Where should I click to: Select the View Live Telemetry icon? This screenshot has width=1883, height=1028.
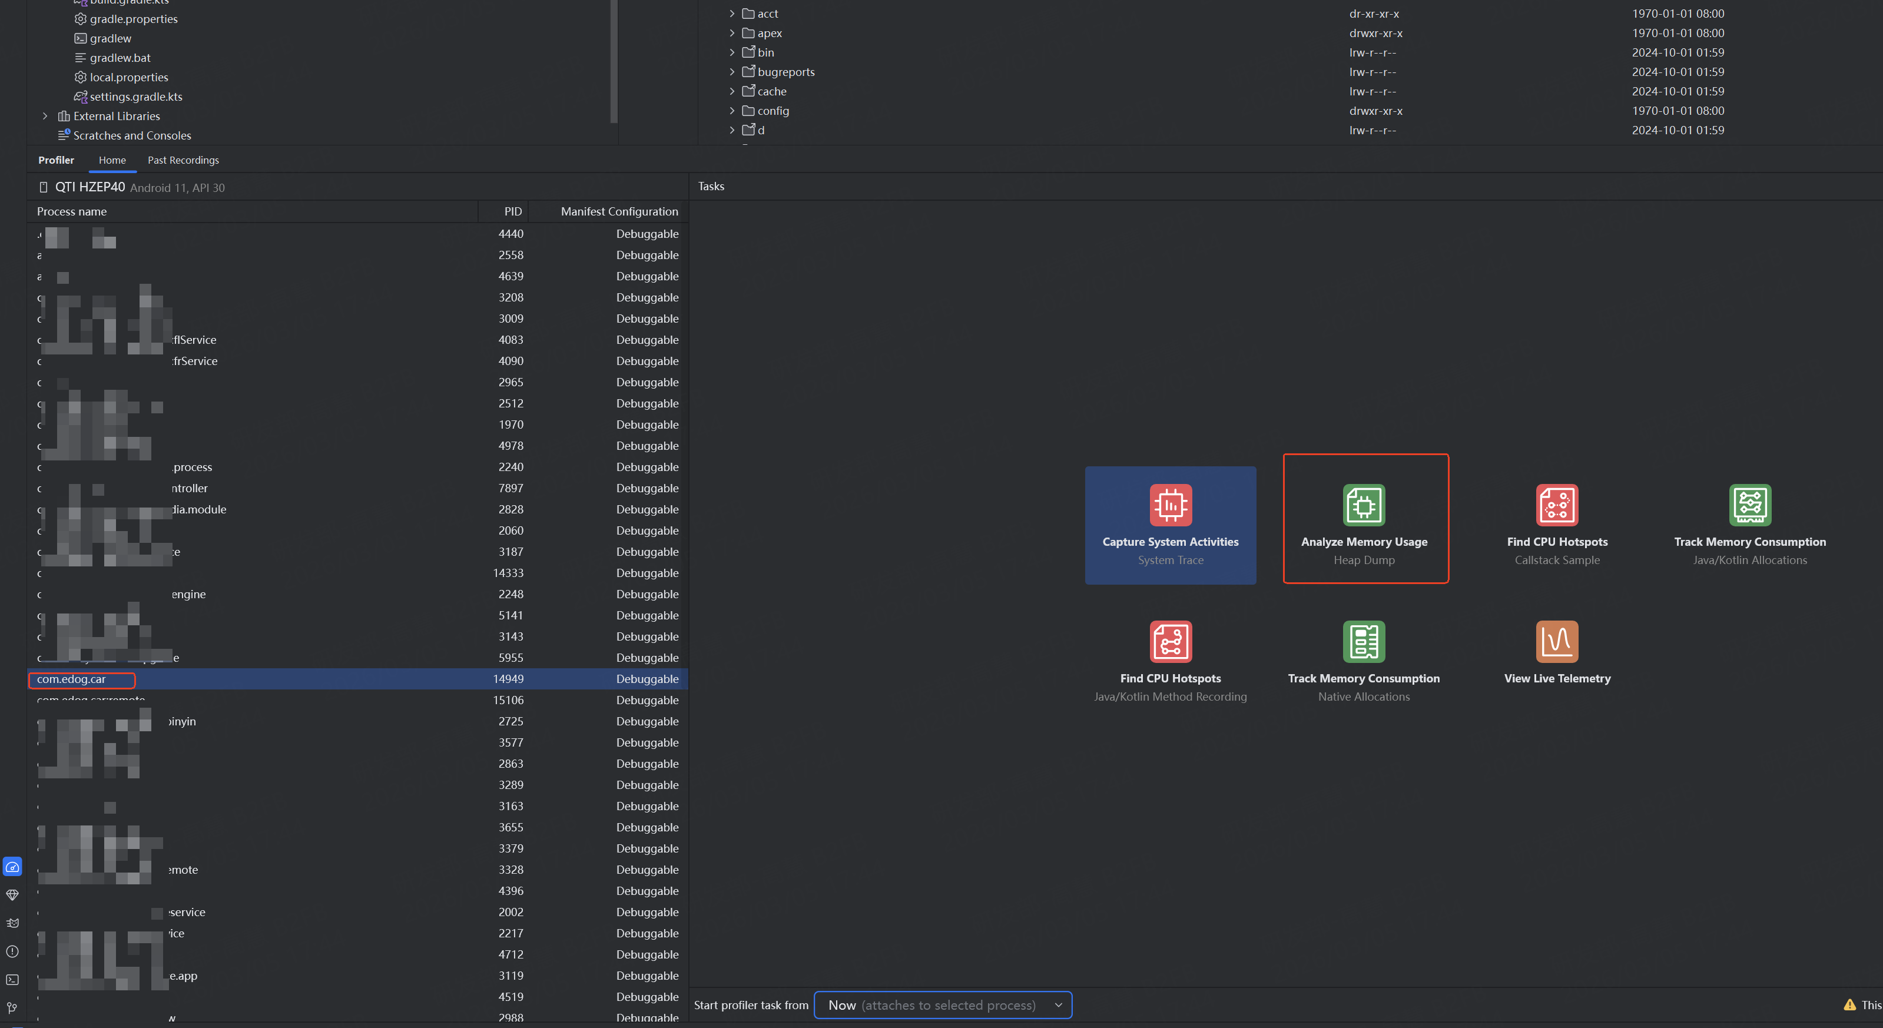click(x=1557, y=642)
